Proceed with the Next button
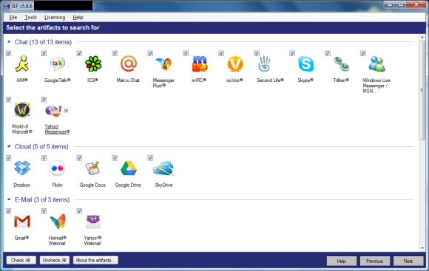Viewport: 429px width, 271px height. pyautogui.click(x=408, y=261)
